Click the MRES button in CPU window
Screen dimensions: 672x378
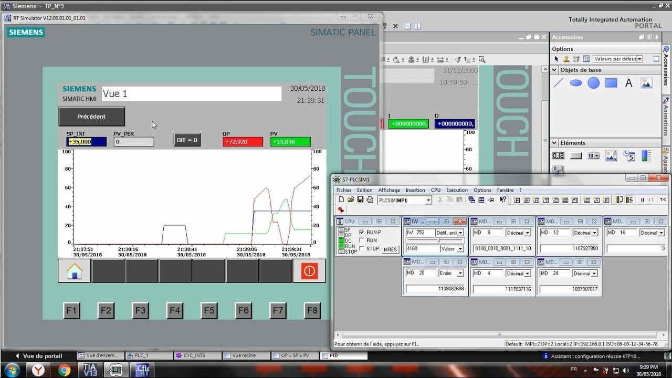(x=390, y=249)
